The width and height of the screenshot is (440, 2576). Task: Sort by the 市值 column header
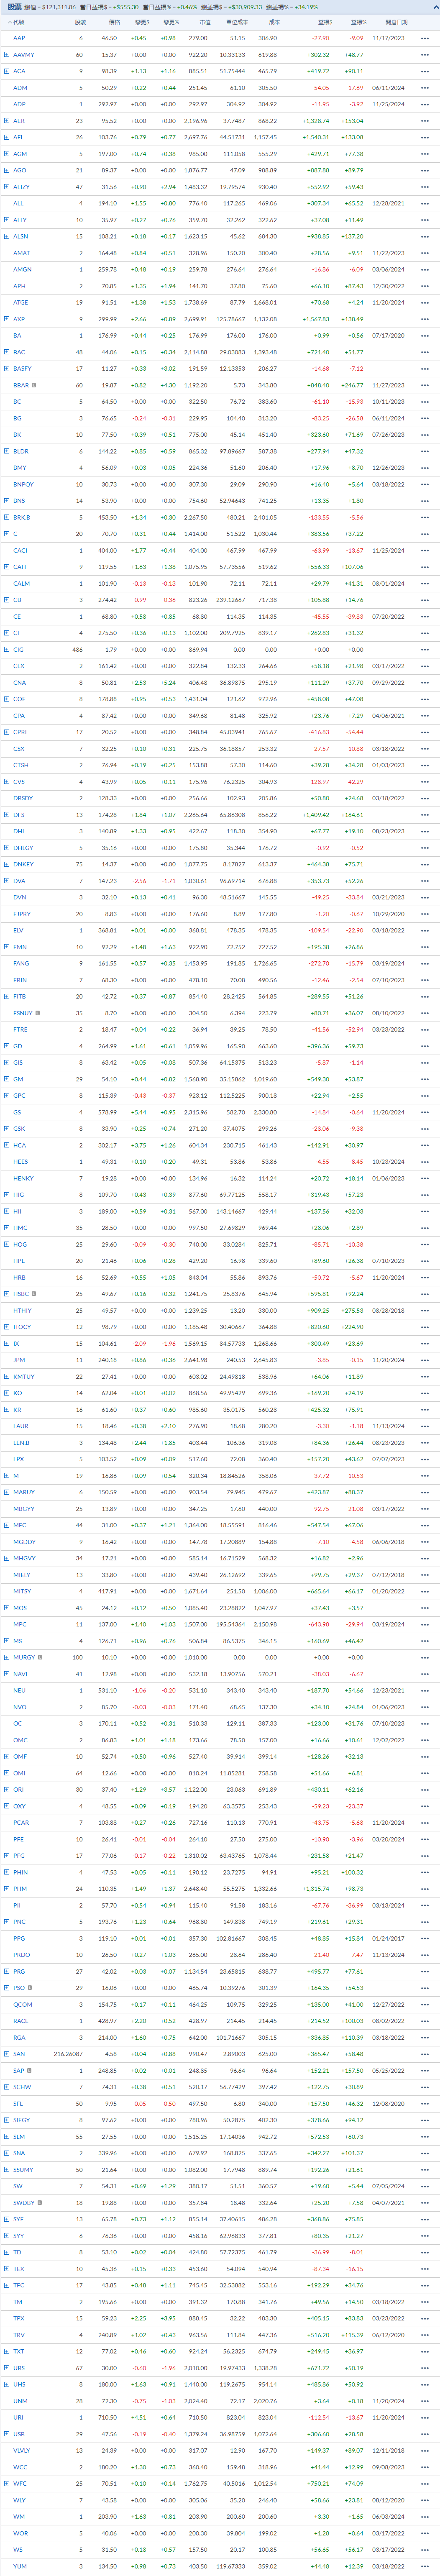(x=205, y=22)
